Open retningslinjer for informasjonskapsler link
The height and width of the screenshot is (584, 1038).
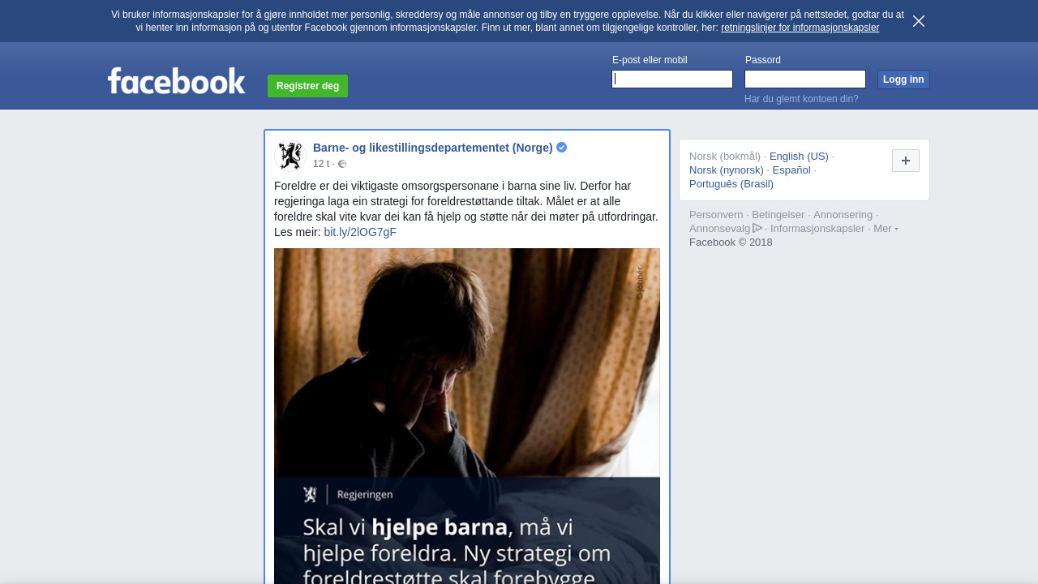tap(800, 28)
